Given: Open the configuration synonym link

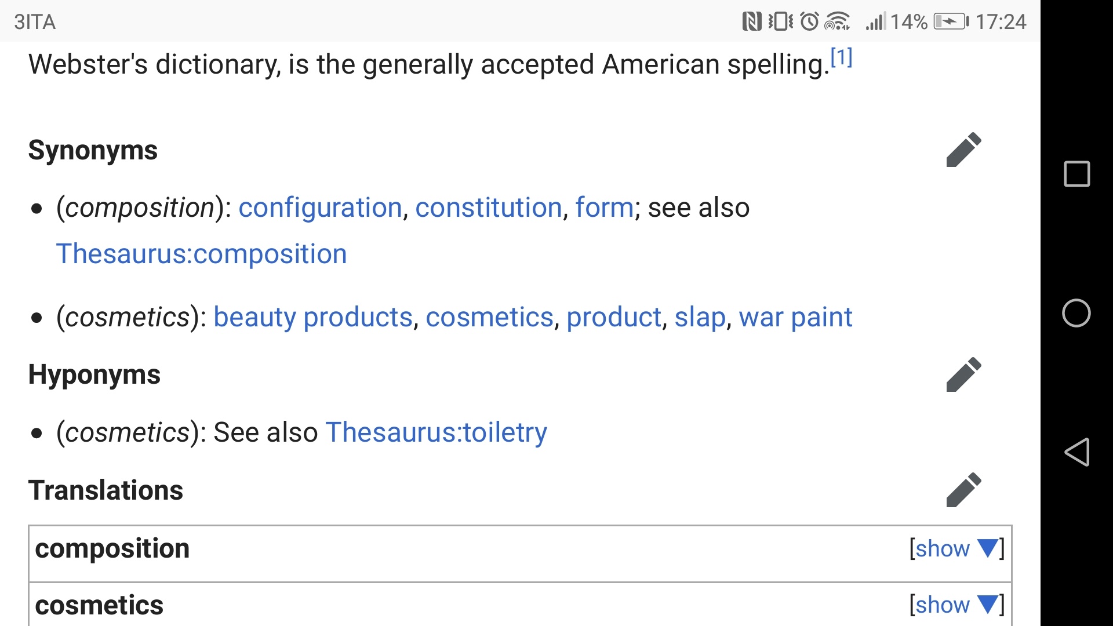Looking at the screenshot, I should tap(320, 208).
